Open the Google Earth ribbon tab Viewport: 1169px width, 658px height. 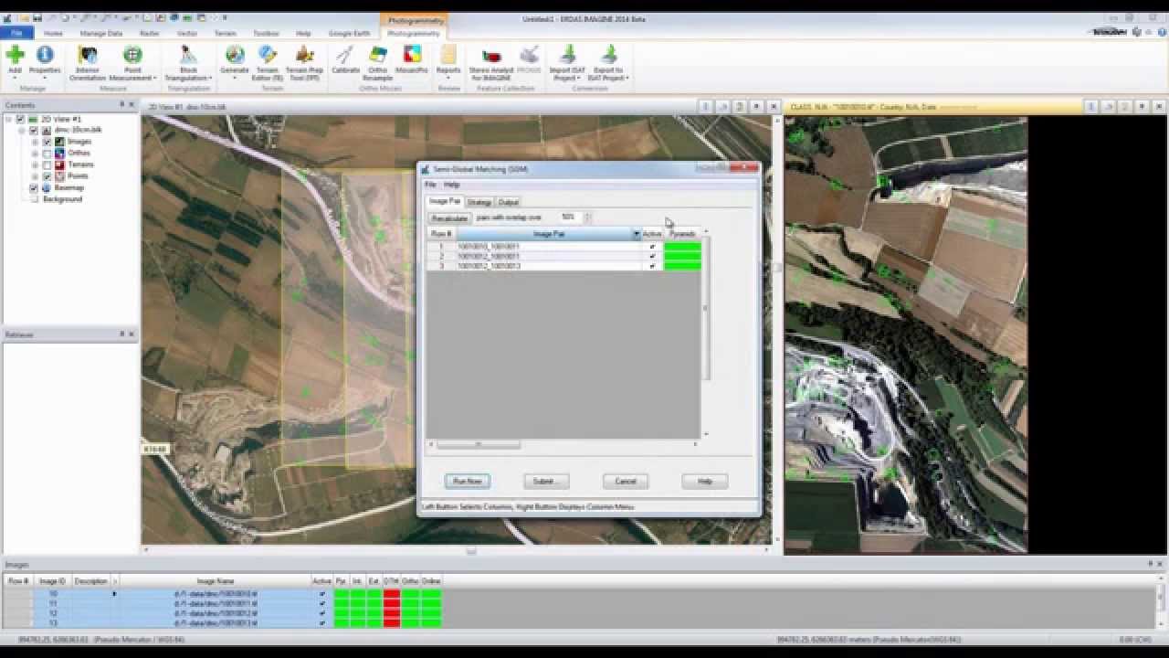coord(349,33)
